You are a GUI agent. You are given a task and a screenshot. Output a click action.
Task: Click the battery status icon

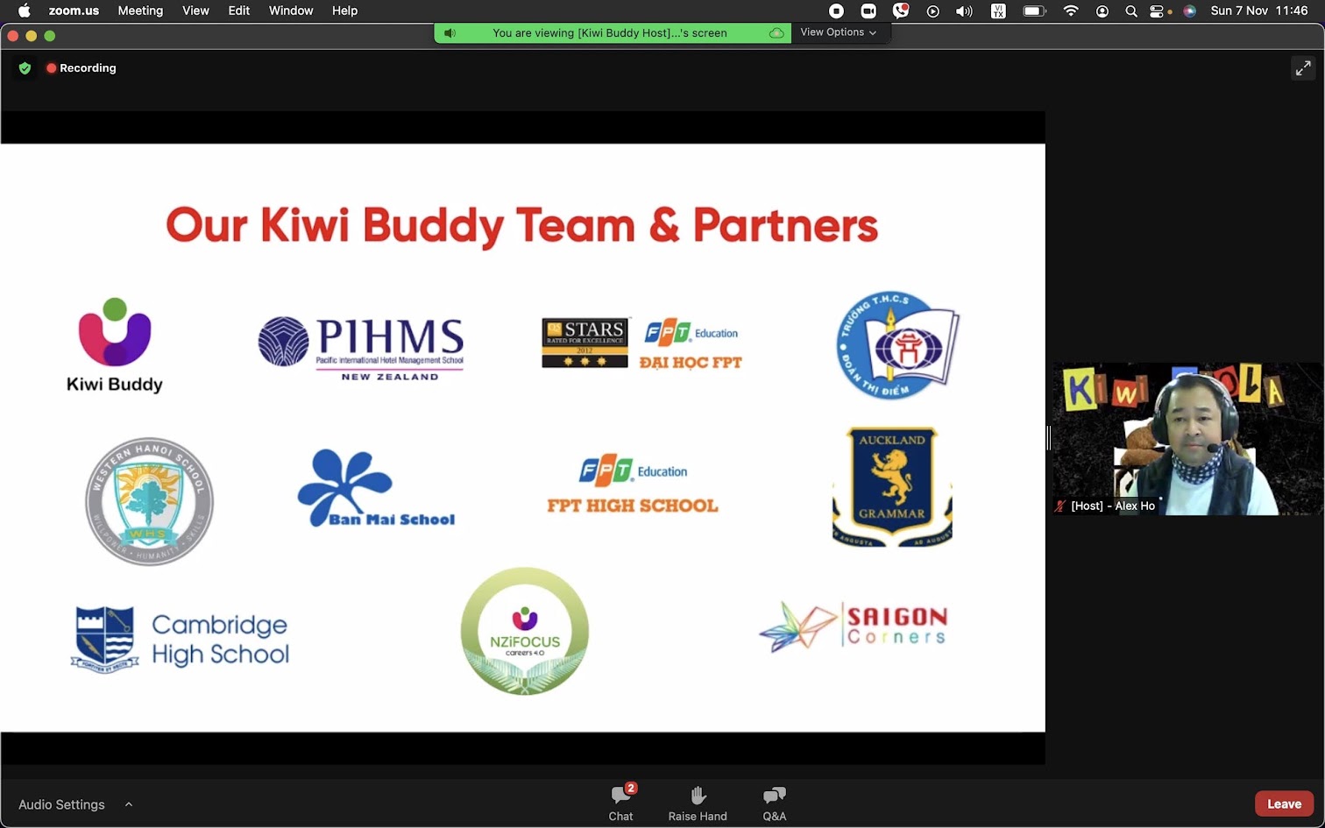[x=1035, y=11]
